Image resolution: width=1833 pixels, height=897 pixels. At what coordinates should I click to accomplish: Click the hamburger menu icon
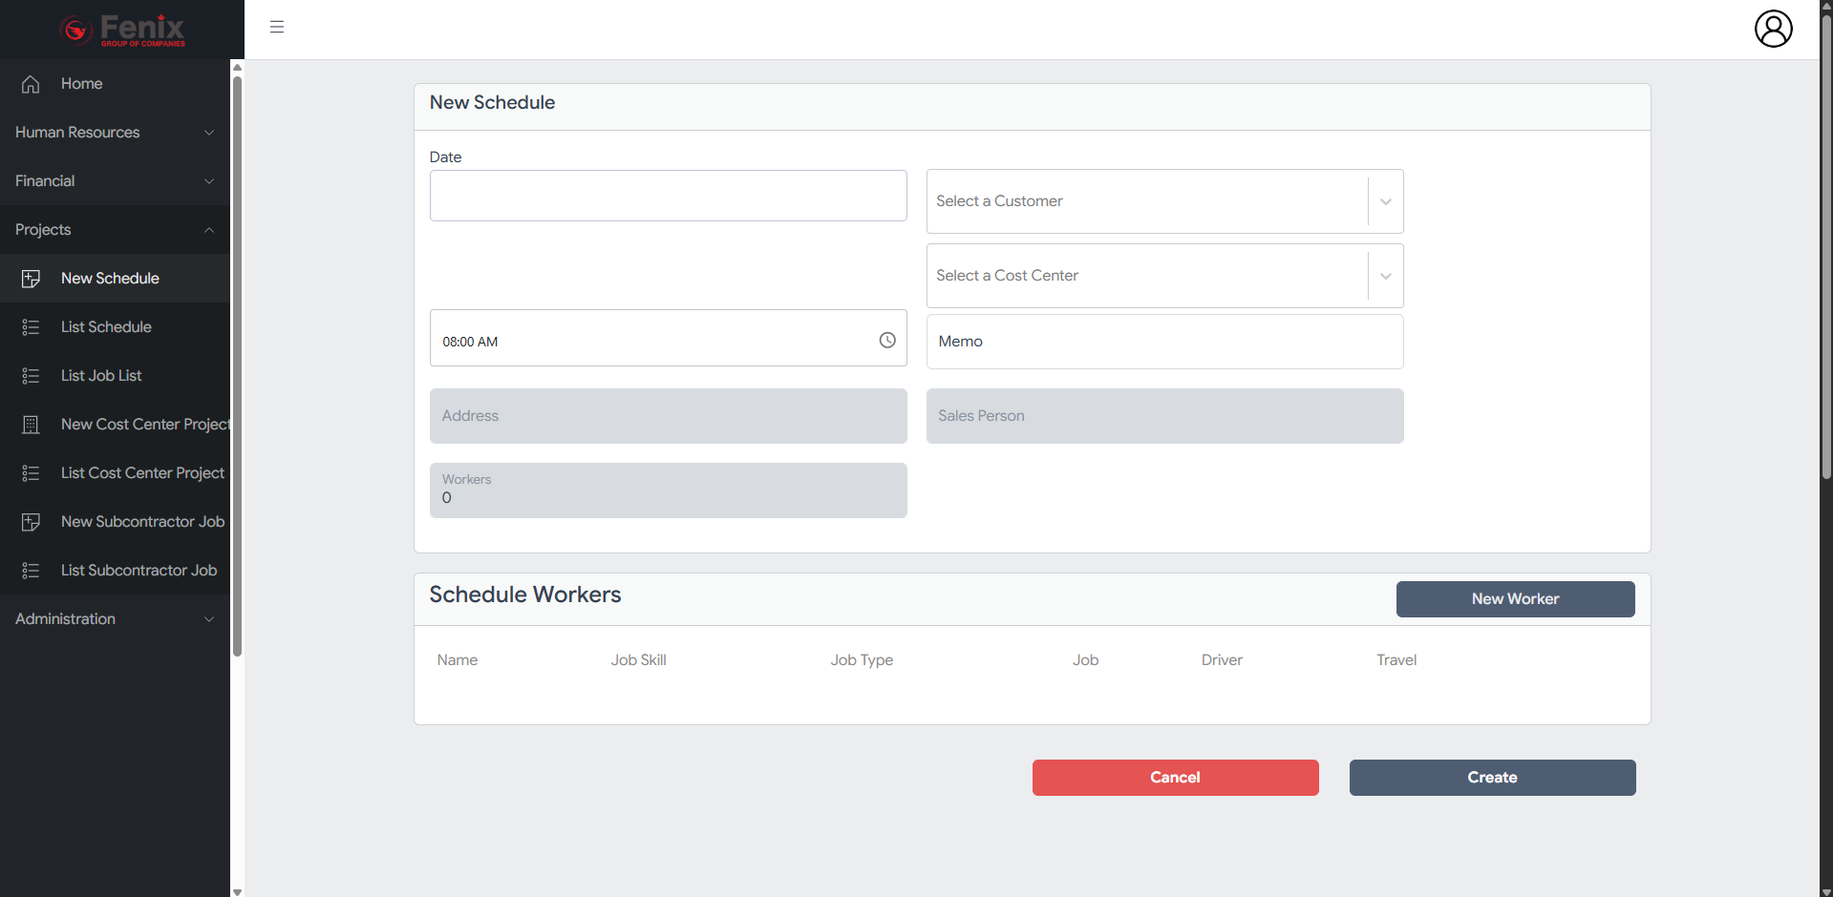point(277,27)
